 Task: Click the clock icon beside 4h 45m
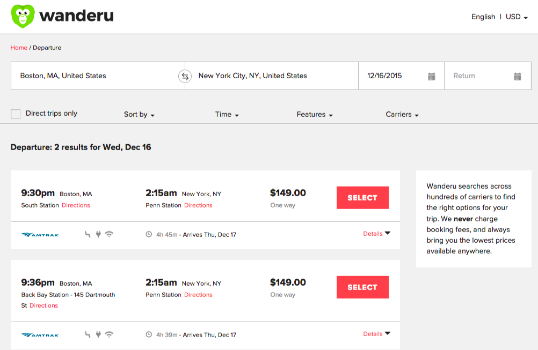[x=149, y=234]
